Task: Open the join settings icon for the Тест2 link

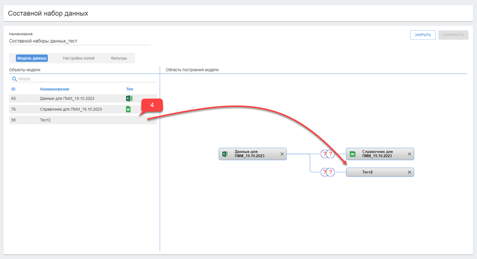Action: click(327, 172)
